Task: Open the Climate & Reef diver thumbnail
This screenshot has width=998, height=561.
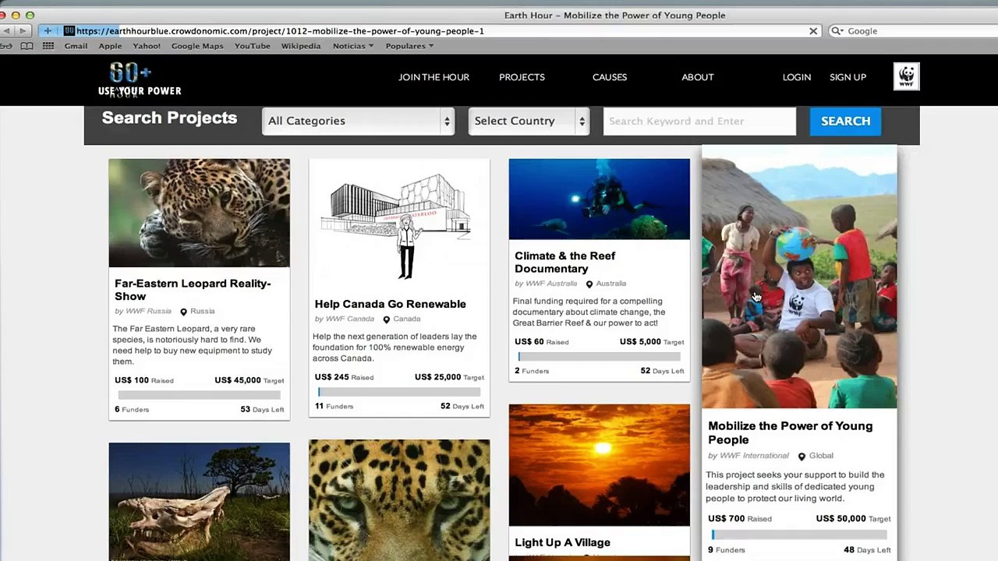Action: coord(599,199)
